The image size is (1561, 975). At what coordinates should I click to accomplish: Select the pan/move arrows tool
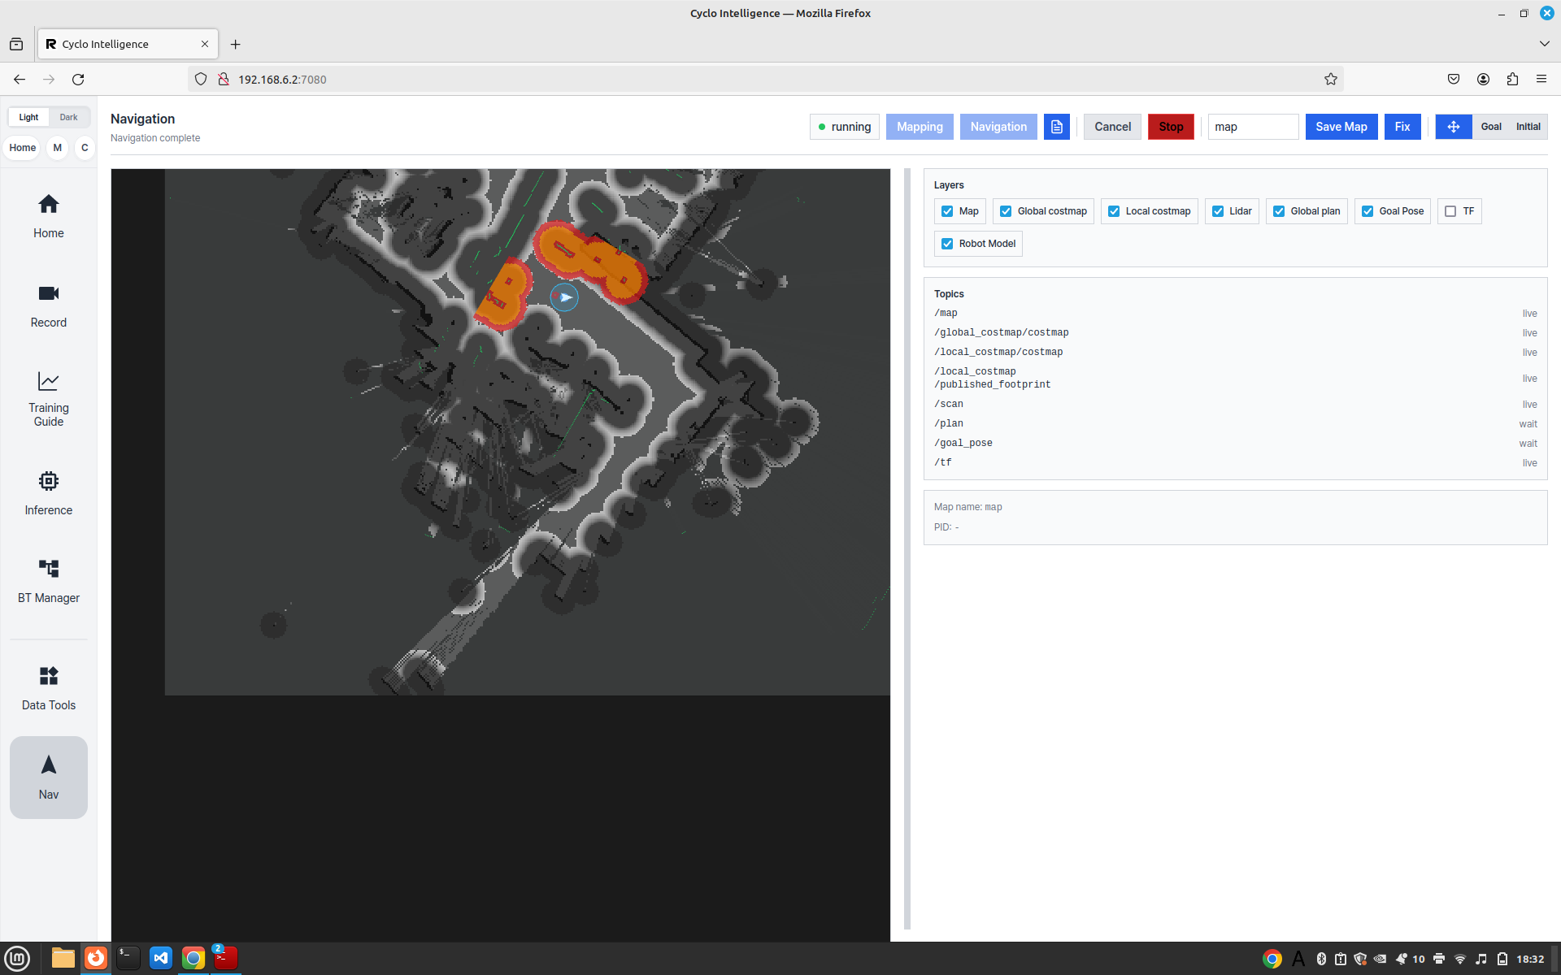coord(1453,127)
